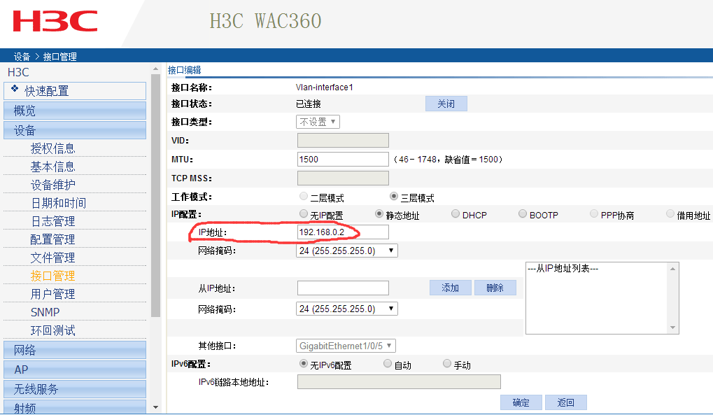Click the H3C logo
713x415 pixels.
pyautogui.click(x=55, y=22)
